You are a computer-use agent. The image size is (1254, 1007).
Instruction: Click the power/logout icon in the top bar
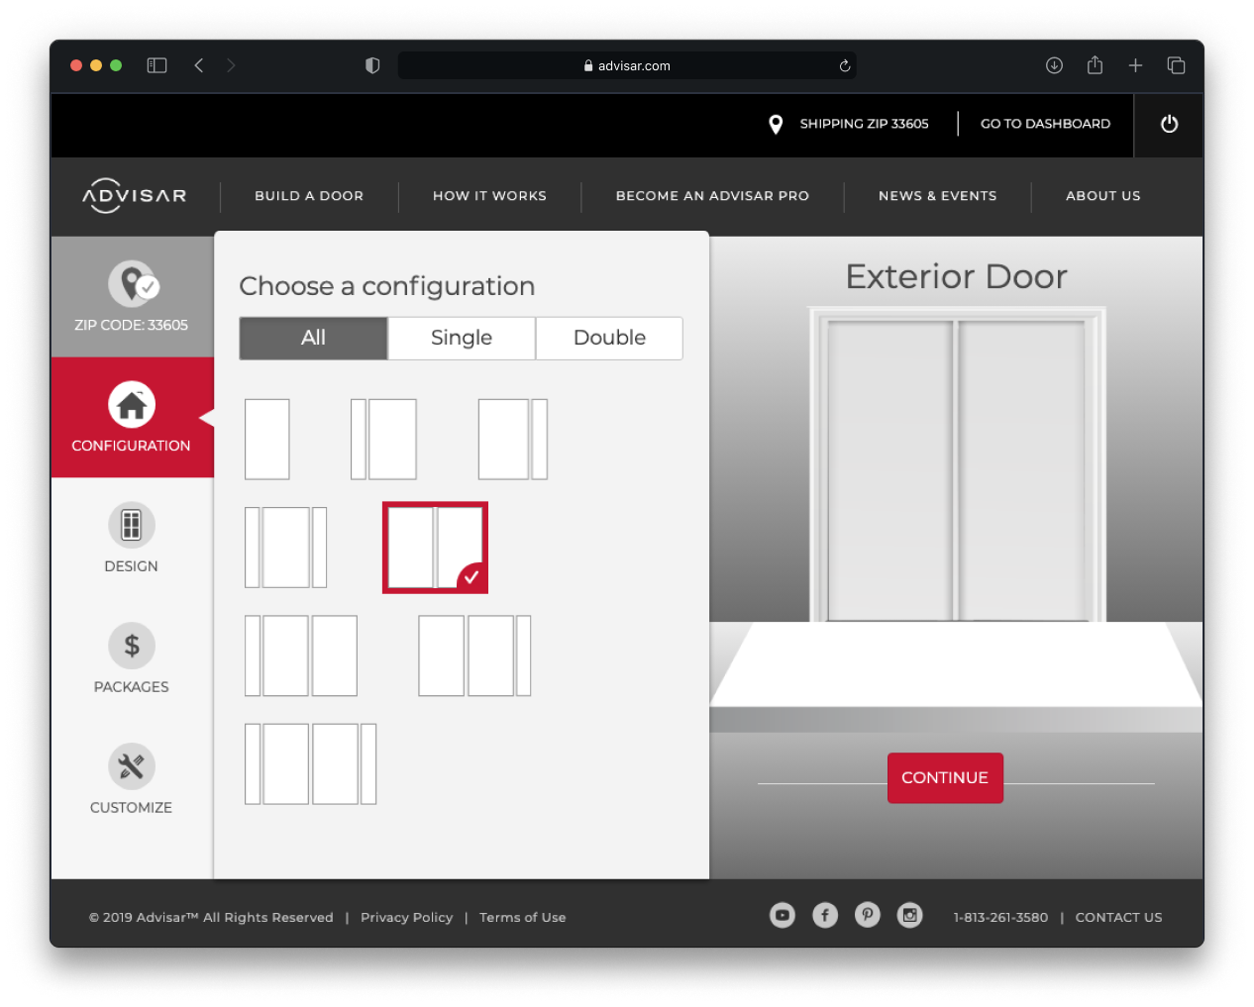click(1169, 125)
